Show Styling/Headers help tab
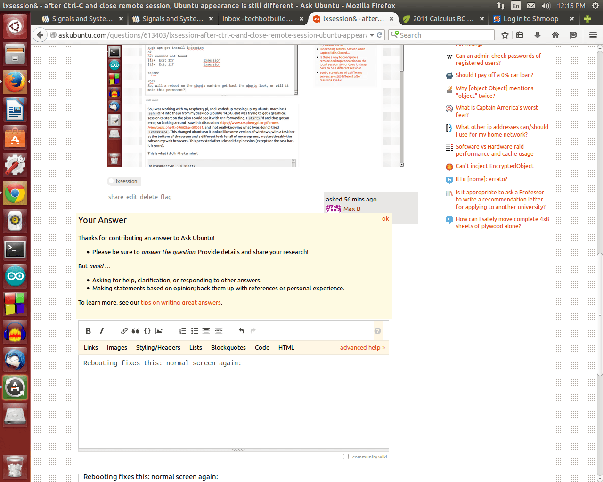The width and height of the screenshot is (603, 482). click(158, 347)
